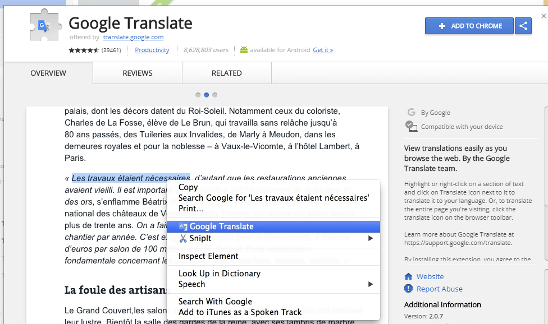The image size is (548, 324).
Task: Follow the Get it » Android link
Action: (323, 50)
